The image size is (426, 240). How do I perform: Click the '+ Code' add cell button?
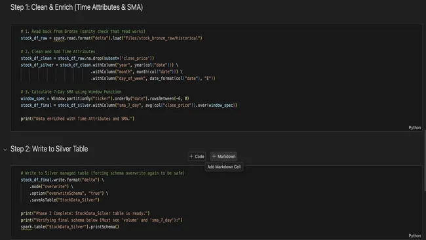197,156
